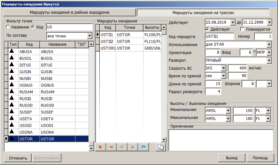Click the gray X cancel-edit icon
278x165 pixels.
click(x=132, y=147)
